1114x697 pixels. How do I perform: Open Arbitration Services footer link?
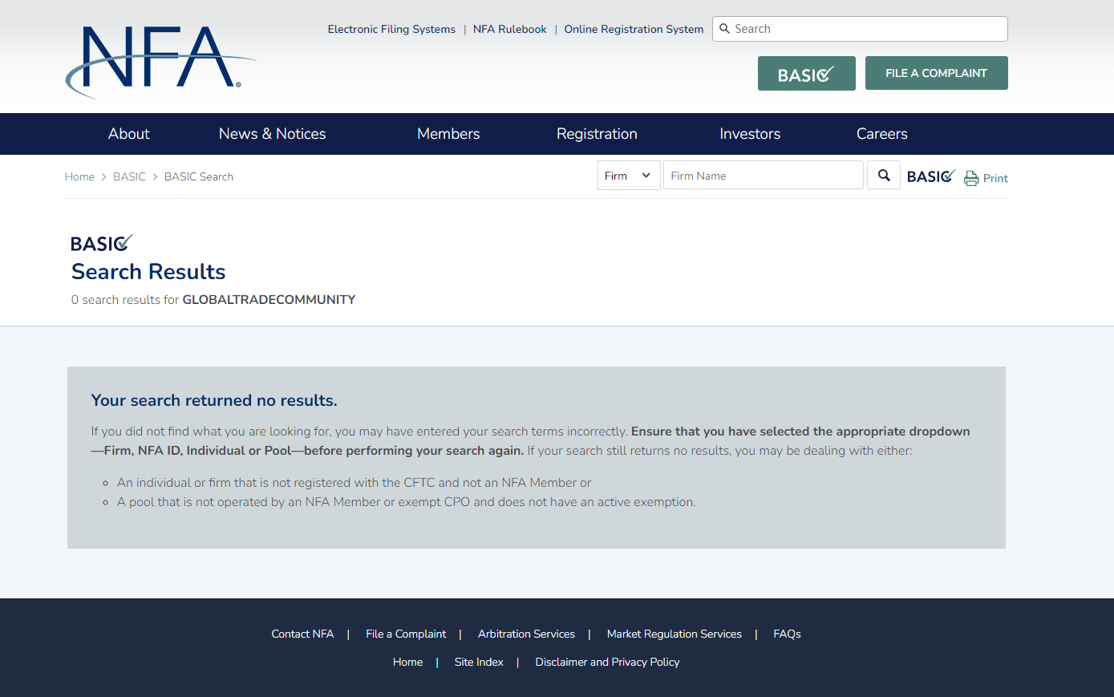(x=526, y=634)
